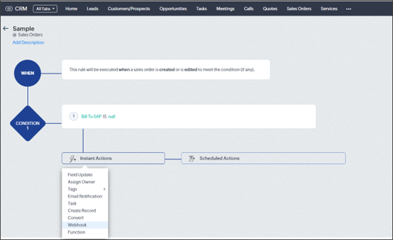Open the more tabs ellipsis icon

pyautogui.click(x=348, y=8)
